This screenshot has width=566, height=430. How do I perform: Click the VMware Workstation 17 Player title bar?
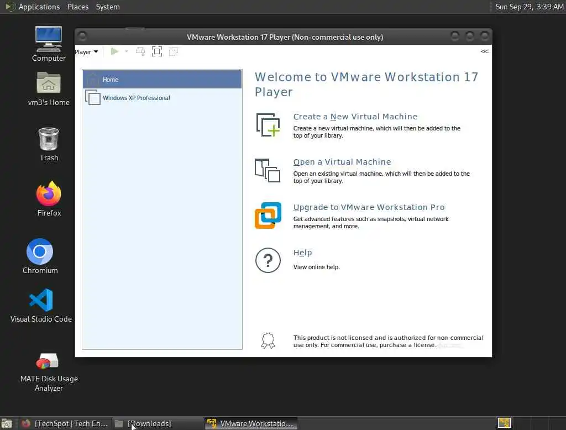[x=284, y=37]
